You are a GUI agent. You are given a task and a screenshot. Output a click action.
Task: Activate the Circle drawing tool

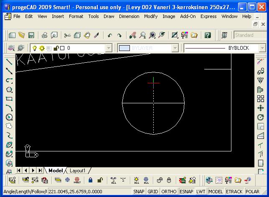click(x=9, y=117)
